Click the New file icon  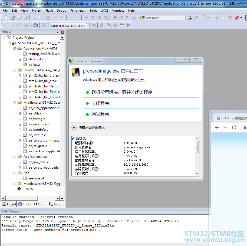coord(6,18)
